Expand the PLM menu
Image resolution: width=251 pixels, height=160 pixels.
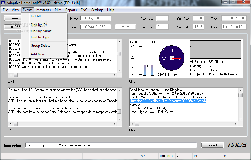[58, 10]
